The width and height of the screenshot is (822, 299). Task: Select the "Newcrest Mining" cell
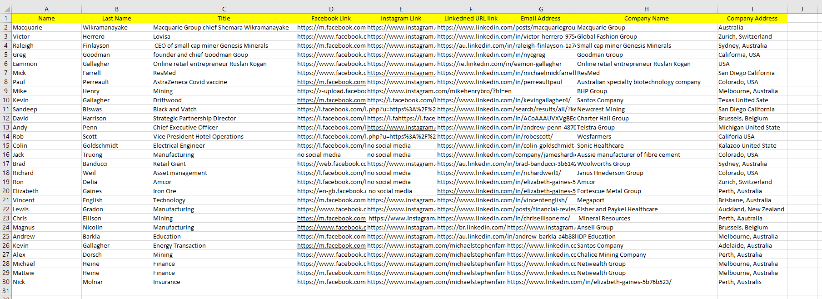click(x=647, y=109)
